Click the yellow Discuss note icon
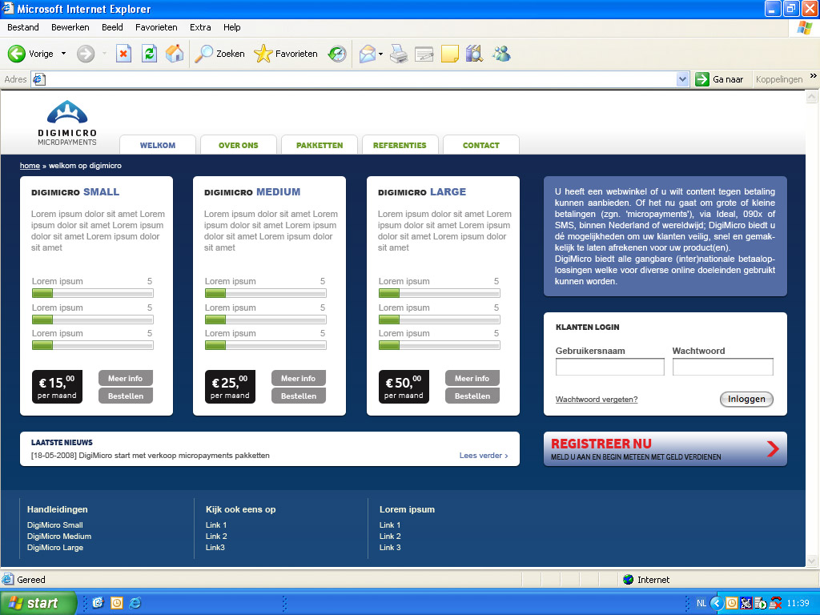The width and height of the screenshot is (820, 615). pyautogui.click(x=450, y=54)
